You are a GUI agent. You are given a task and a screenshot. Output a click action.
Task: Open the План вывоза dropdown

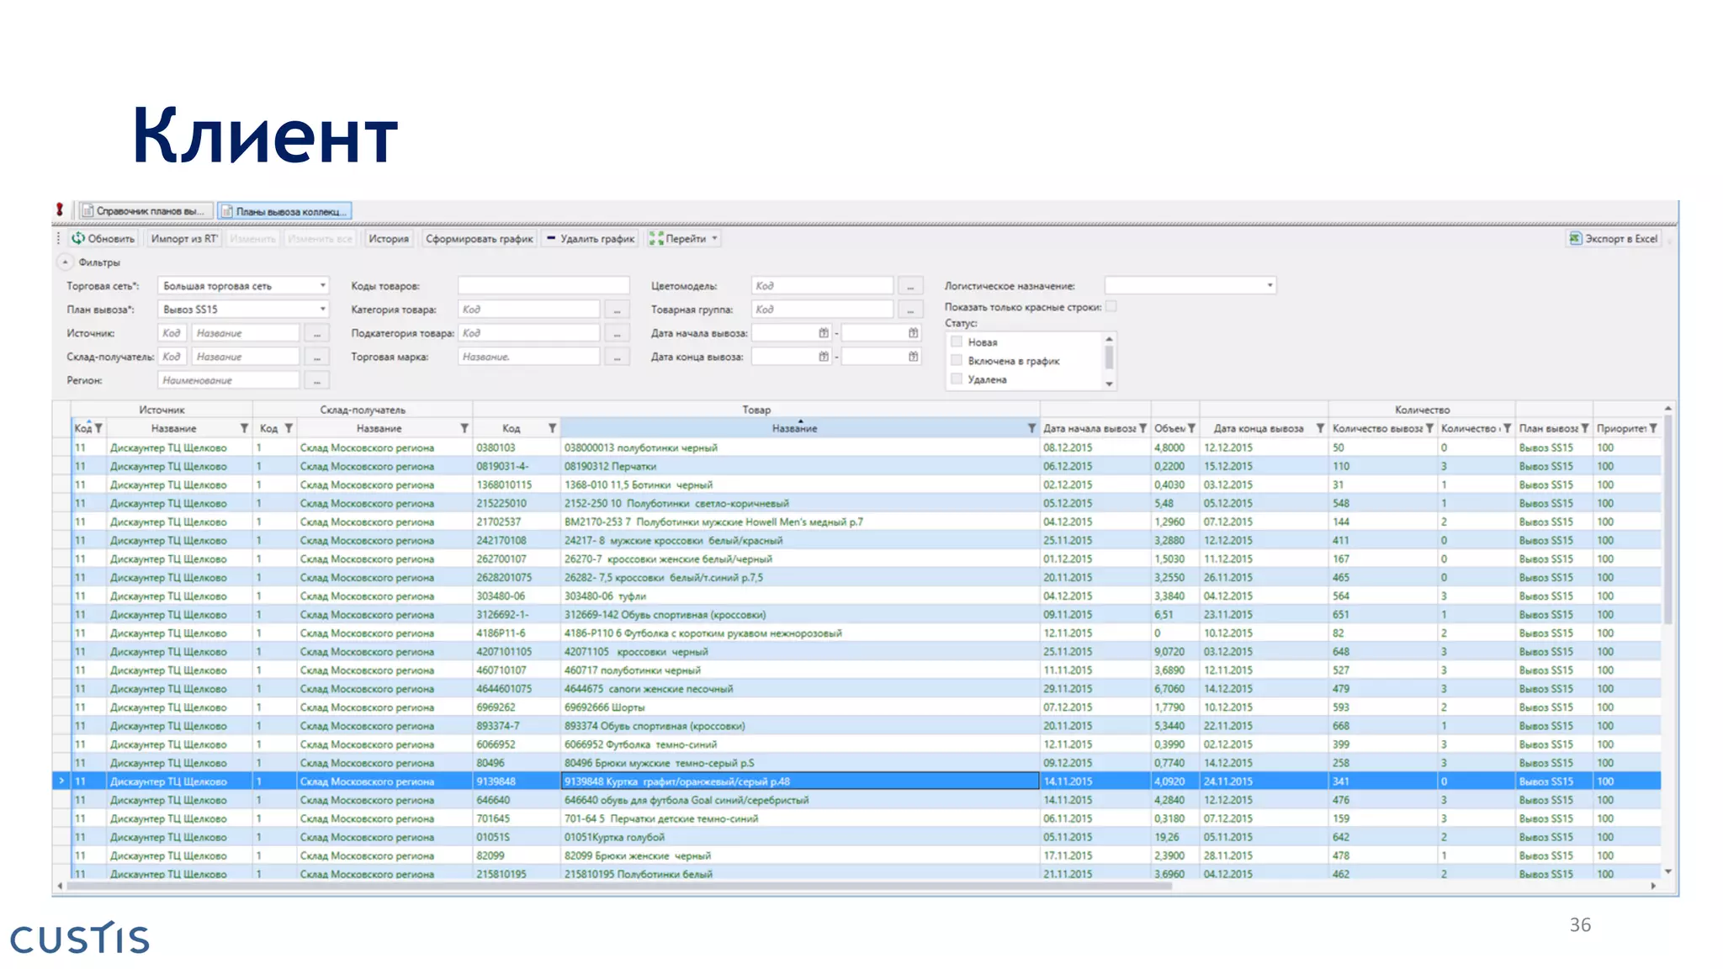point(322,310)
